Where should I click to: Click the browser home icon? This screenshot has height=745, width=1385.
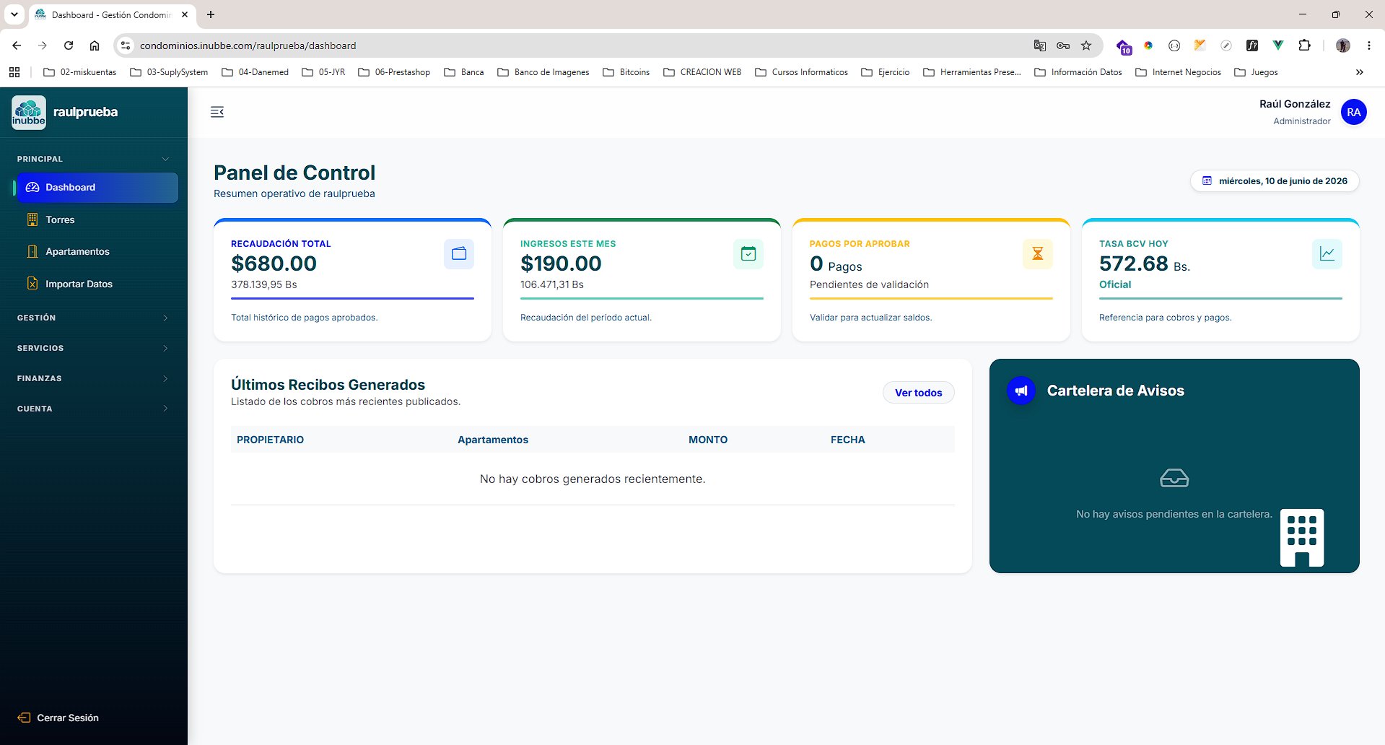click(95, 45)
